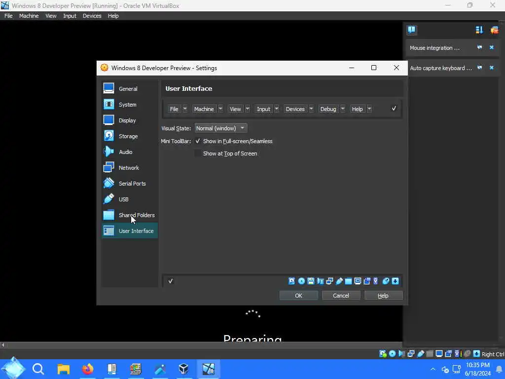Toggle the display indicator in the settings status bar editor

[x=358, y=281]
